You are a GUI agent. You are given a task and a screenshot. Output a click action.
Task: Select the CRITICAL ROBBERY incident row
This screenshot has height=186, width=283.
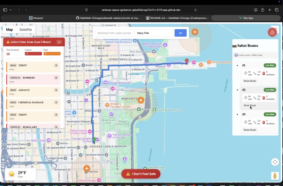point(33,79)
